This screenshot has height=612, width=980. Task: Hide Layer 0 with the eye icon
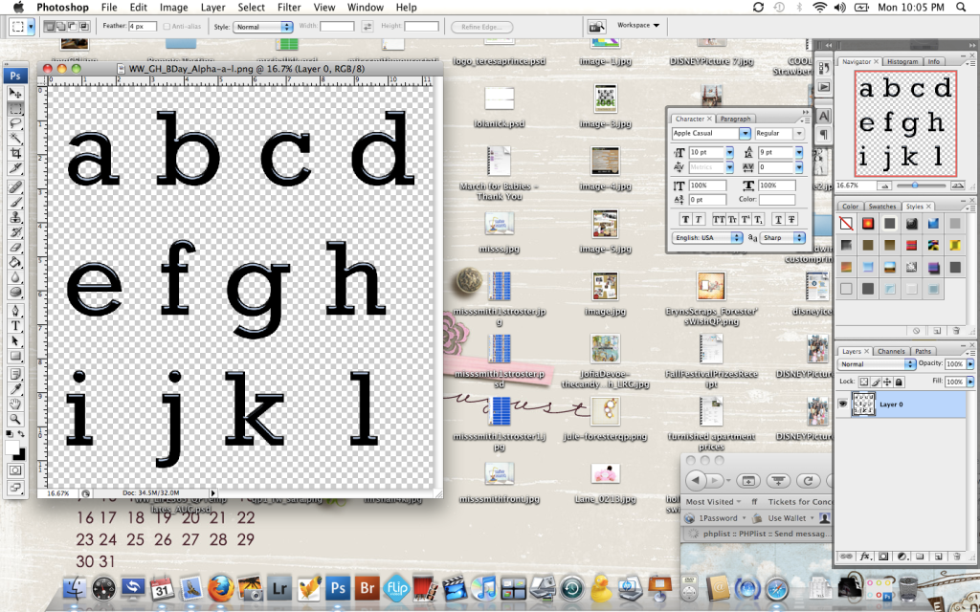coord(843,404)
